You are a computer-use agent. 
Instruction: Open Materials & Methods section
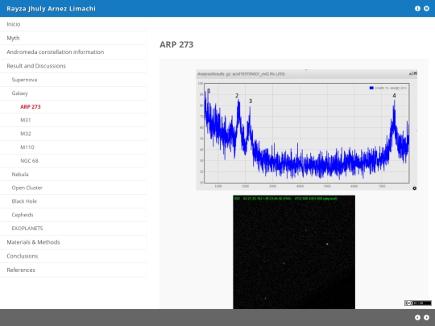coord(73,242)
